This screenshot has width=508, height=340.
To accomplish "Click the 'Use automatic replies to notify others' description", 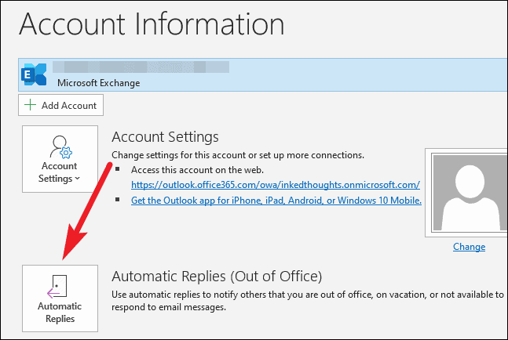I will coord(308,301).
